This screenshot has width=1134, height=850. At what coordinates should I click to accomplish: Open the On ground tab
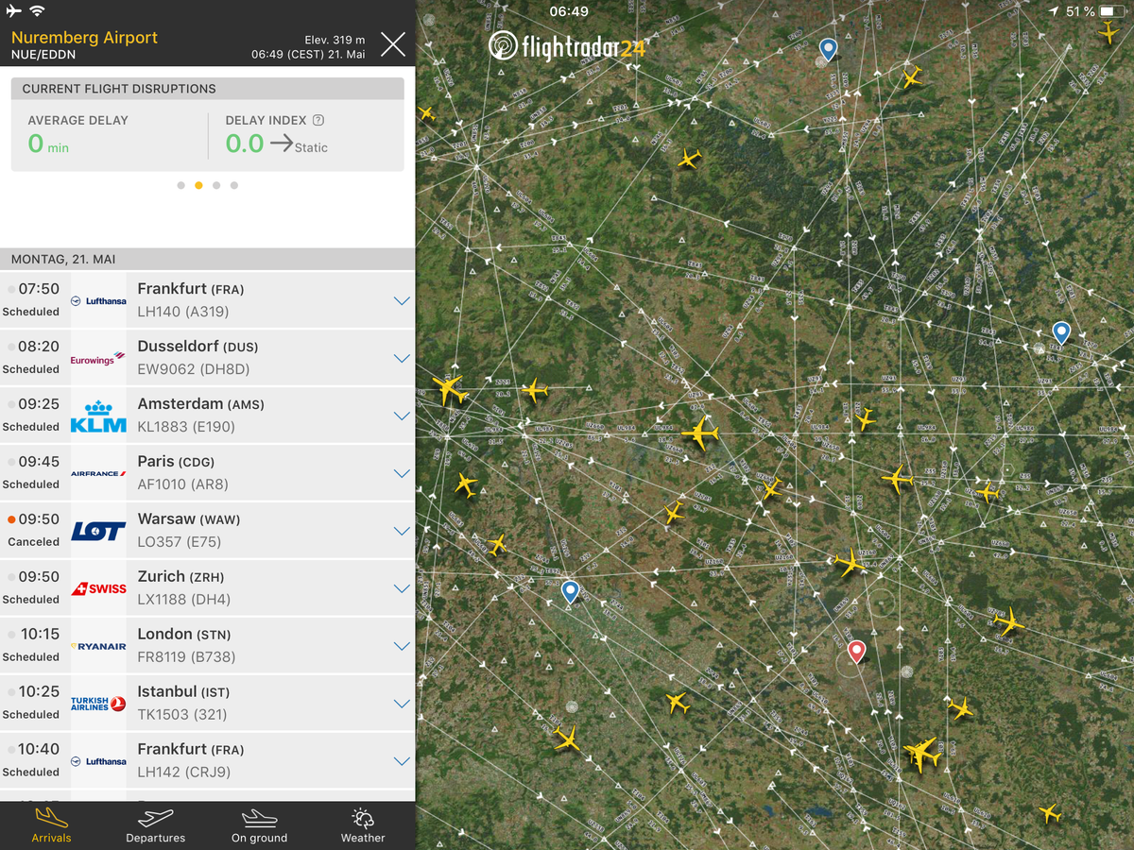click(x=259, y=824)
